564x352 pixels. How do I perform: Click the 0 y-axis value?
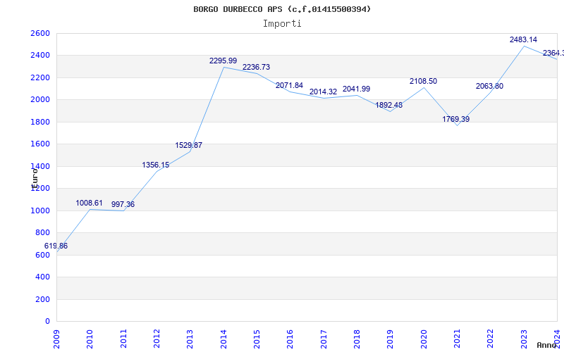pyautogui.click(x=47, y=322)
